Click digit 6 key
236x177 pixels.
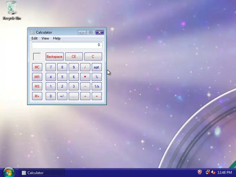click(73, 77)
